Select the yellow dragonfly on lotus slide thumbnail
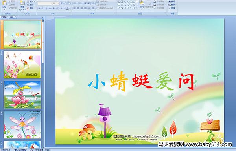Viewport: 236px width, 151px height. click(22, 95)
